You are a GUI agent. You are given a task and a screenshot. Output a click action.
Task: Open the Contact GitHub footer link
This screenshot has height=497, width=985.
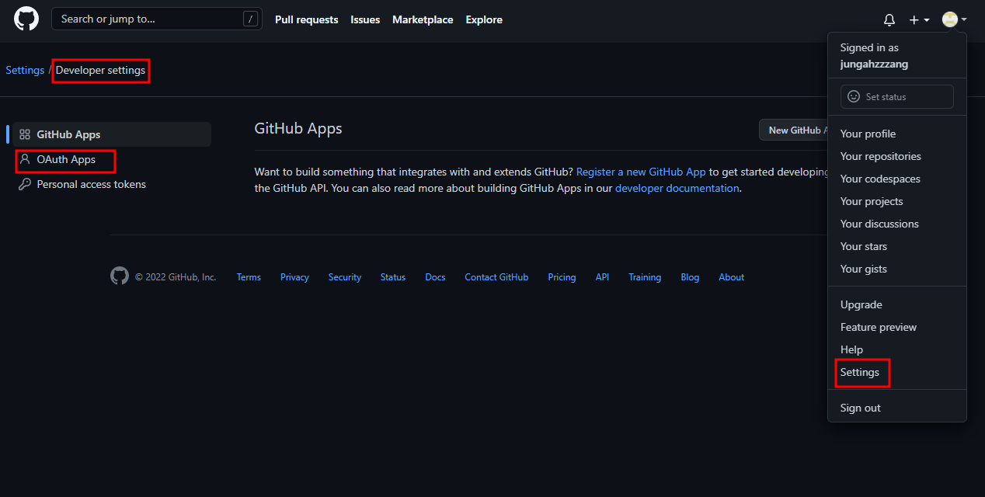(496, 277)
